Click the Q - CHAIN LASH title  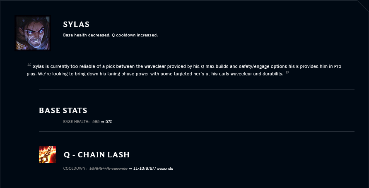point(96,155)
